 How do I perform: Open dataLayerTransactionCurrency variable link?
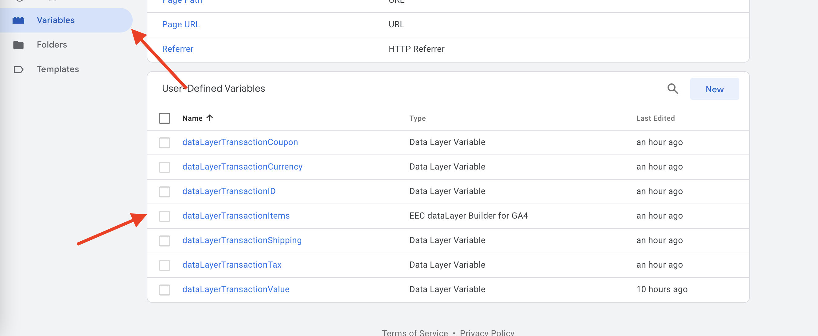coord(242,167)
